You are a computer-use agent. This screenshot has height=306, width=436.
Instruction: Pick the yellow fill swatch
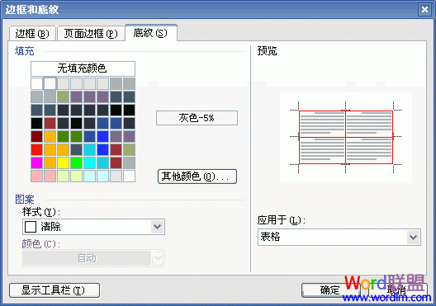coord(63,163)
